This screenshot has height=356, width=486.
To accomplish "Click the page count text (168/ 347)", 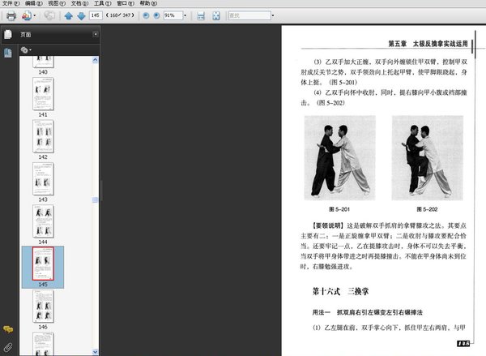I will [120, 15].
